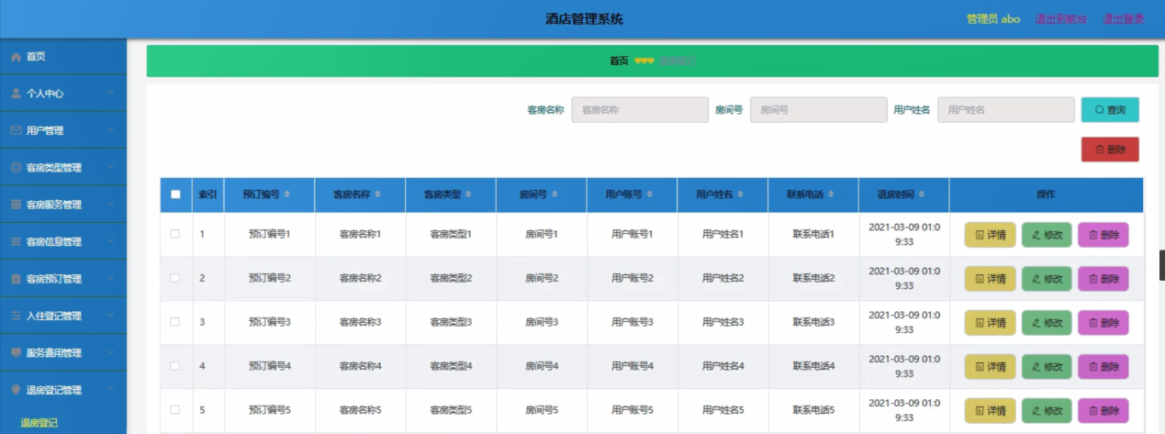This screenshot has width=1165, height=434.
Task: Open the 客房信息管理 sidebar menu
Action: point(63,241)
